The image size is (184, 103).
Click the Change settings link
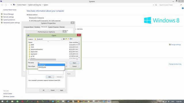click(176, 45)
